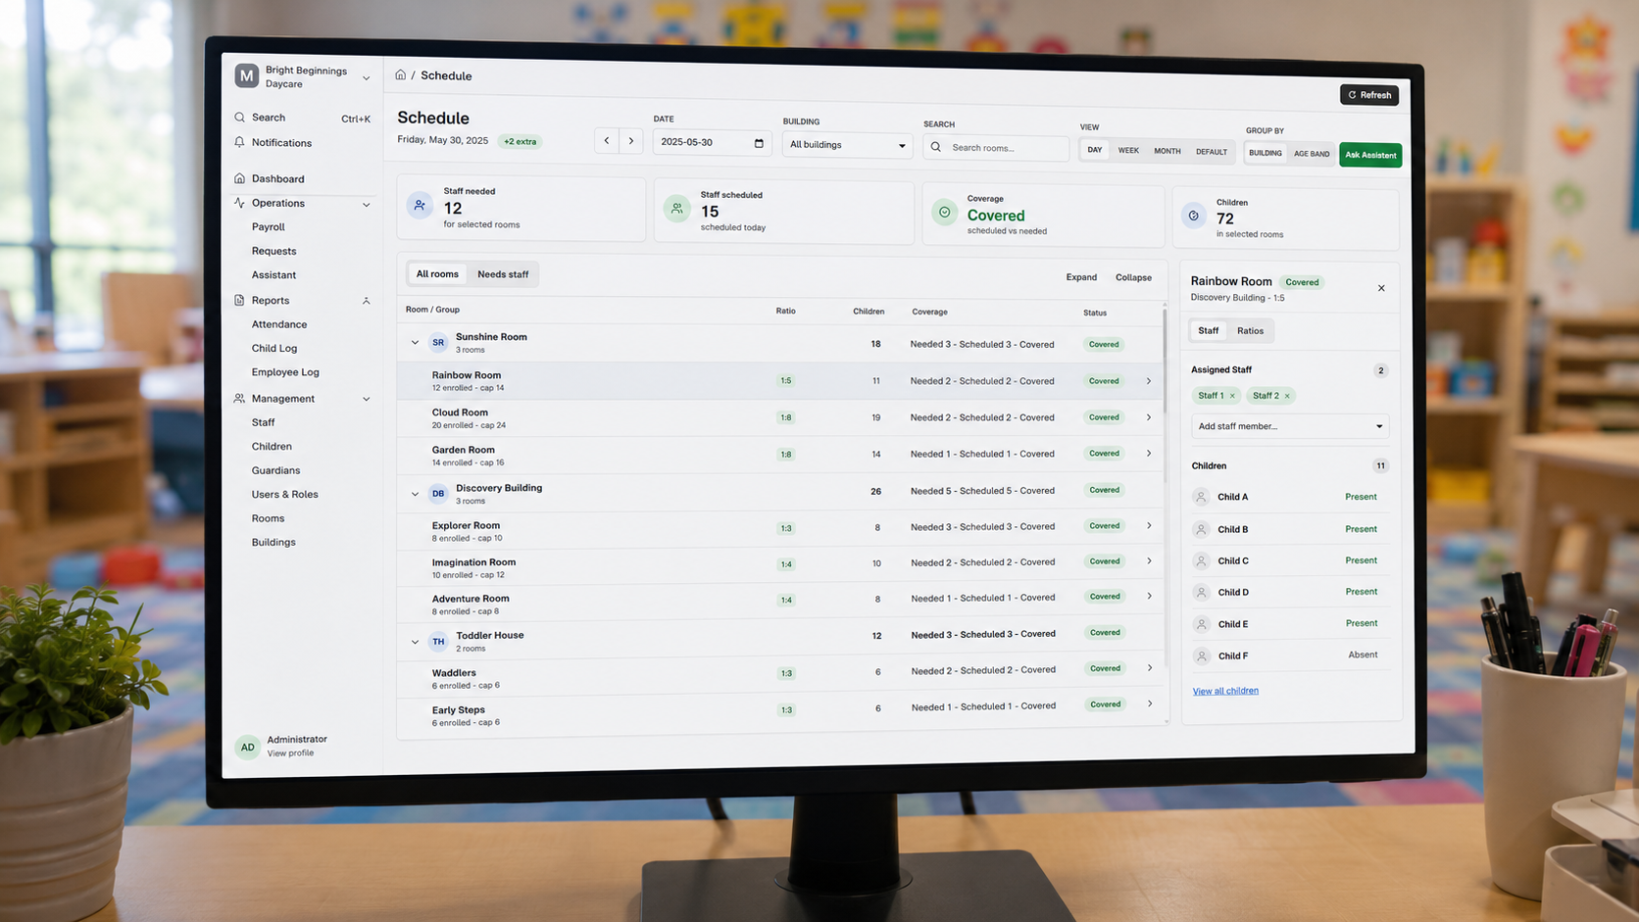Go to next day arrow
Image resolution: width=1639 pixels, height=922 pixels.
[x=631, y=141]
